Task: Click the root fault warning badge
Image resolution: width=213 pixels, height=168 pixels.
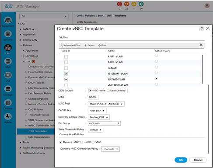Action: [33, 61]
